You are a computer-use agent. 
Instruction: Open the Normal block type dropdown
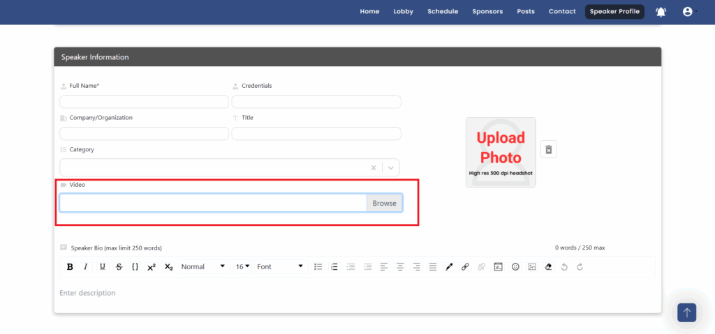coord(204,267)
